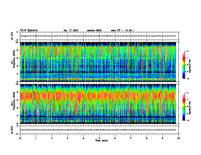Screen dimensions: 201x155
Task: Click the "-10" tick on ch.1 color bar
Action: click(188, 79)
